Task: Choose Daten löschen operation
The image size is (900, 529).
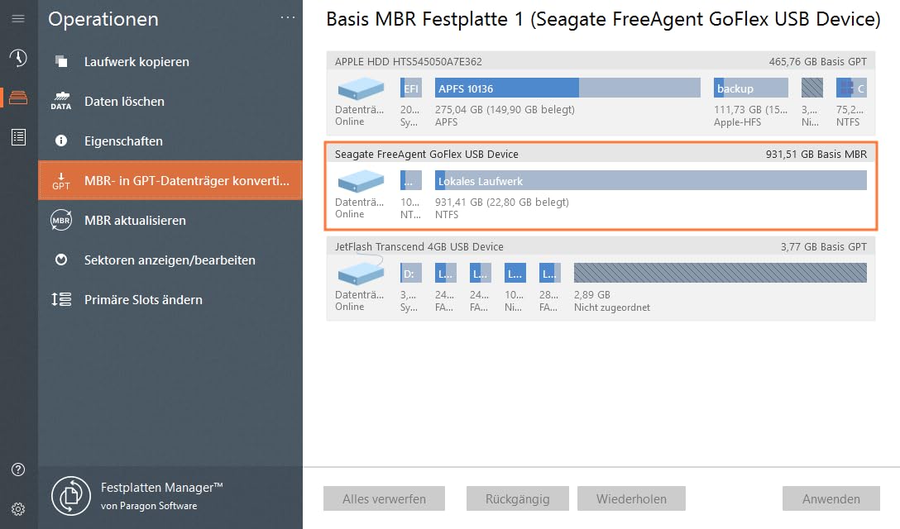Action: 170,101
